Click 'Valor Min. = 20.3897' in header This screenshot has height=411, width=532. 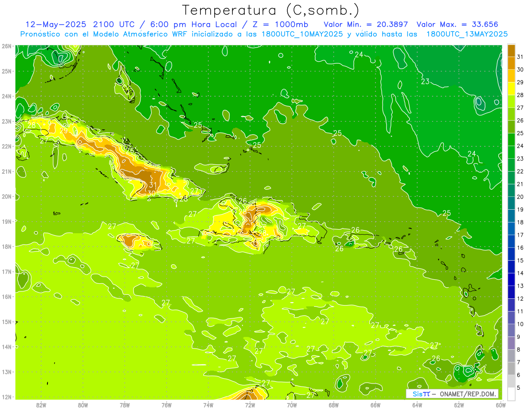click(366, 24)
